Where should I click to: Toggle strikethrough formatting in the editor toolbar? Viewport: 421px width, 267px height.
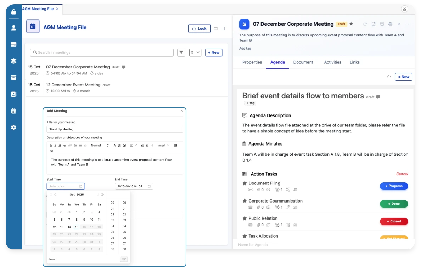(64, 145)
